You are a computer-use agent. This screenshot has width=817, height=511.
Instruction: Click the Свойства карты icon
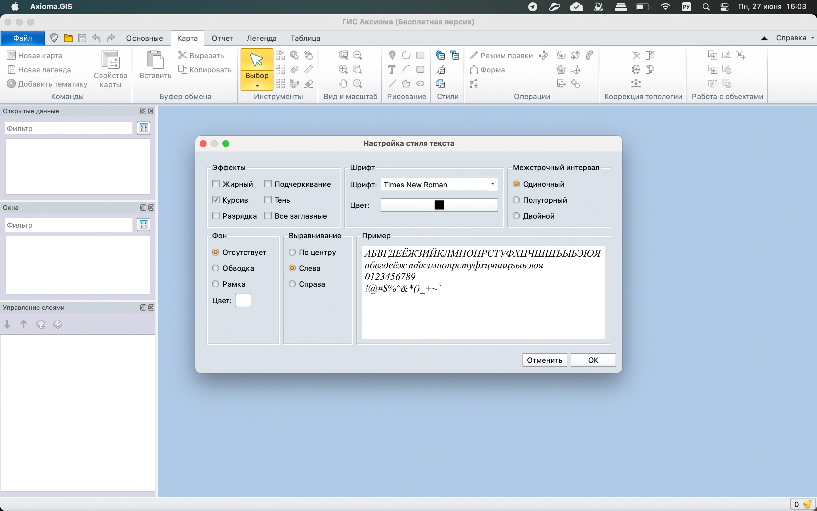click(x=110, y=60)
